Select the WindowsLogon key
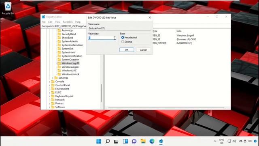 pyautogui.click(x=70, y=67)
